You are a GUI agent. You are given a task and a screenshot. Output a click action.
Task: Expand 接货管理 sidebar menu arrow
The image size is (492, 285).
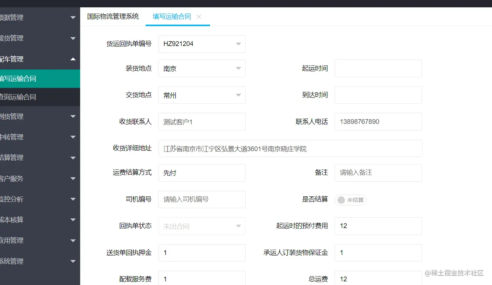tap(73, 38)
